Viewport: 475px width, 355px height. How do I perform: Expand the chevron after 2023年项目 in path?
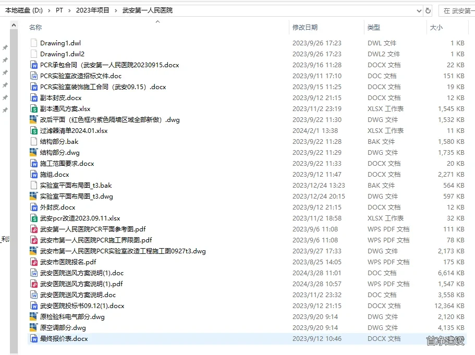click(x=116, y=10)
